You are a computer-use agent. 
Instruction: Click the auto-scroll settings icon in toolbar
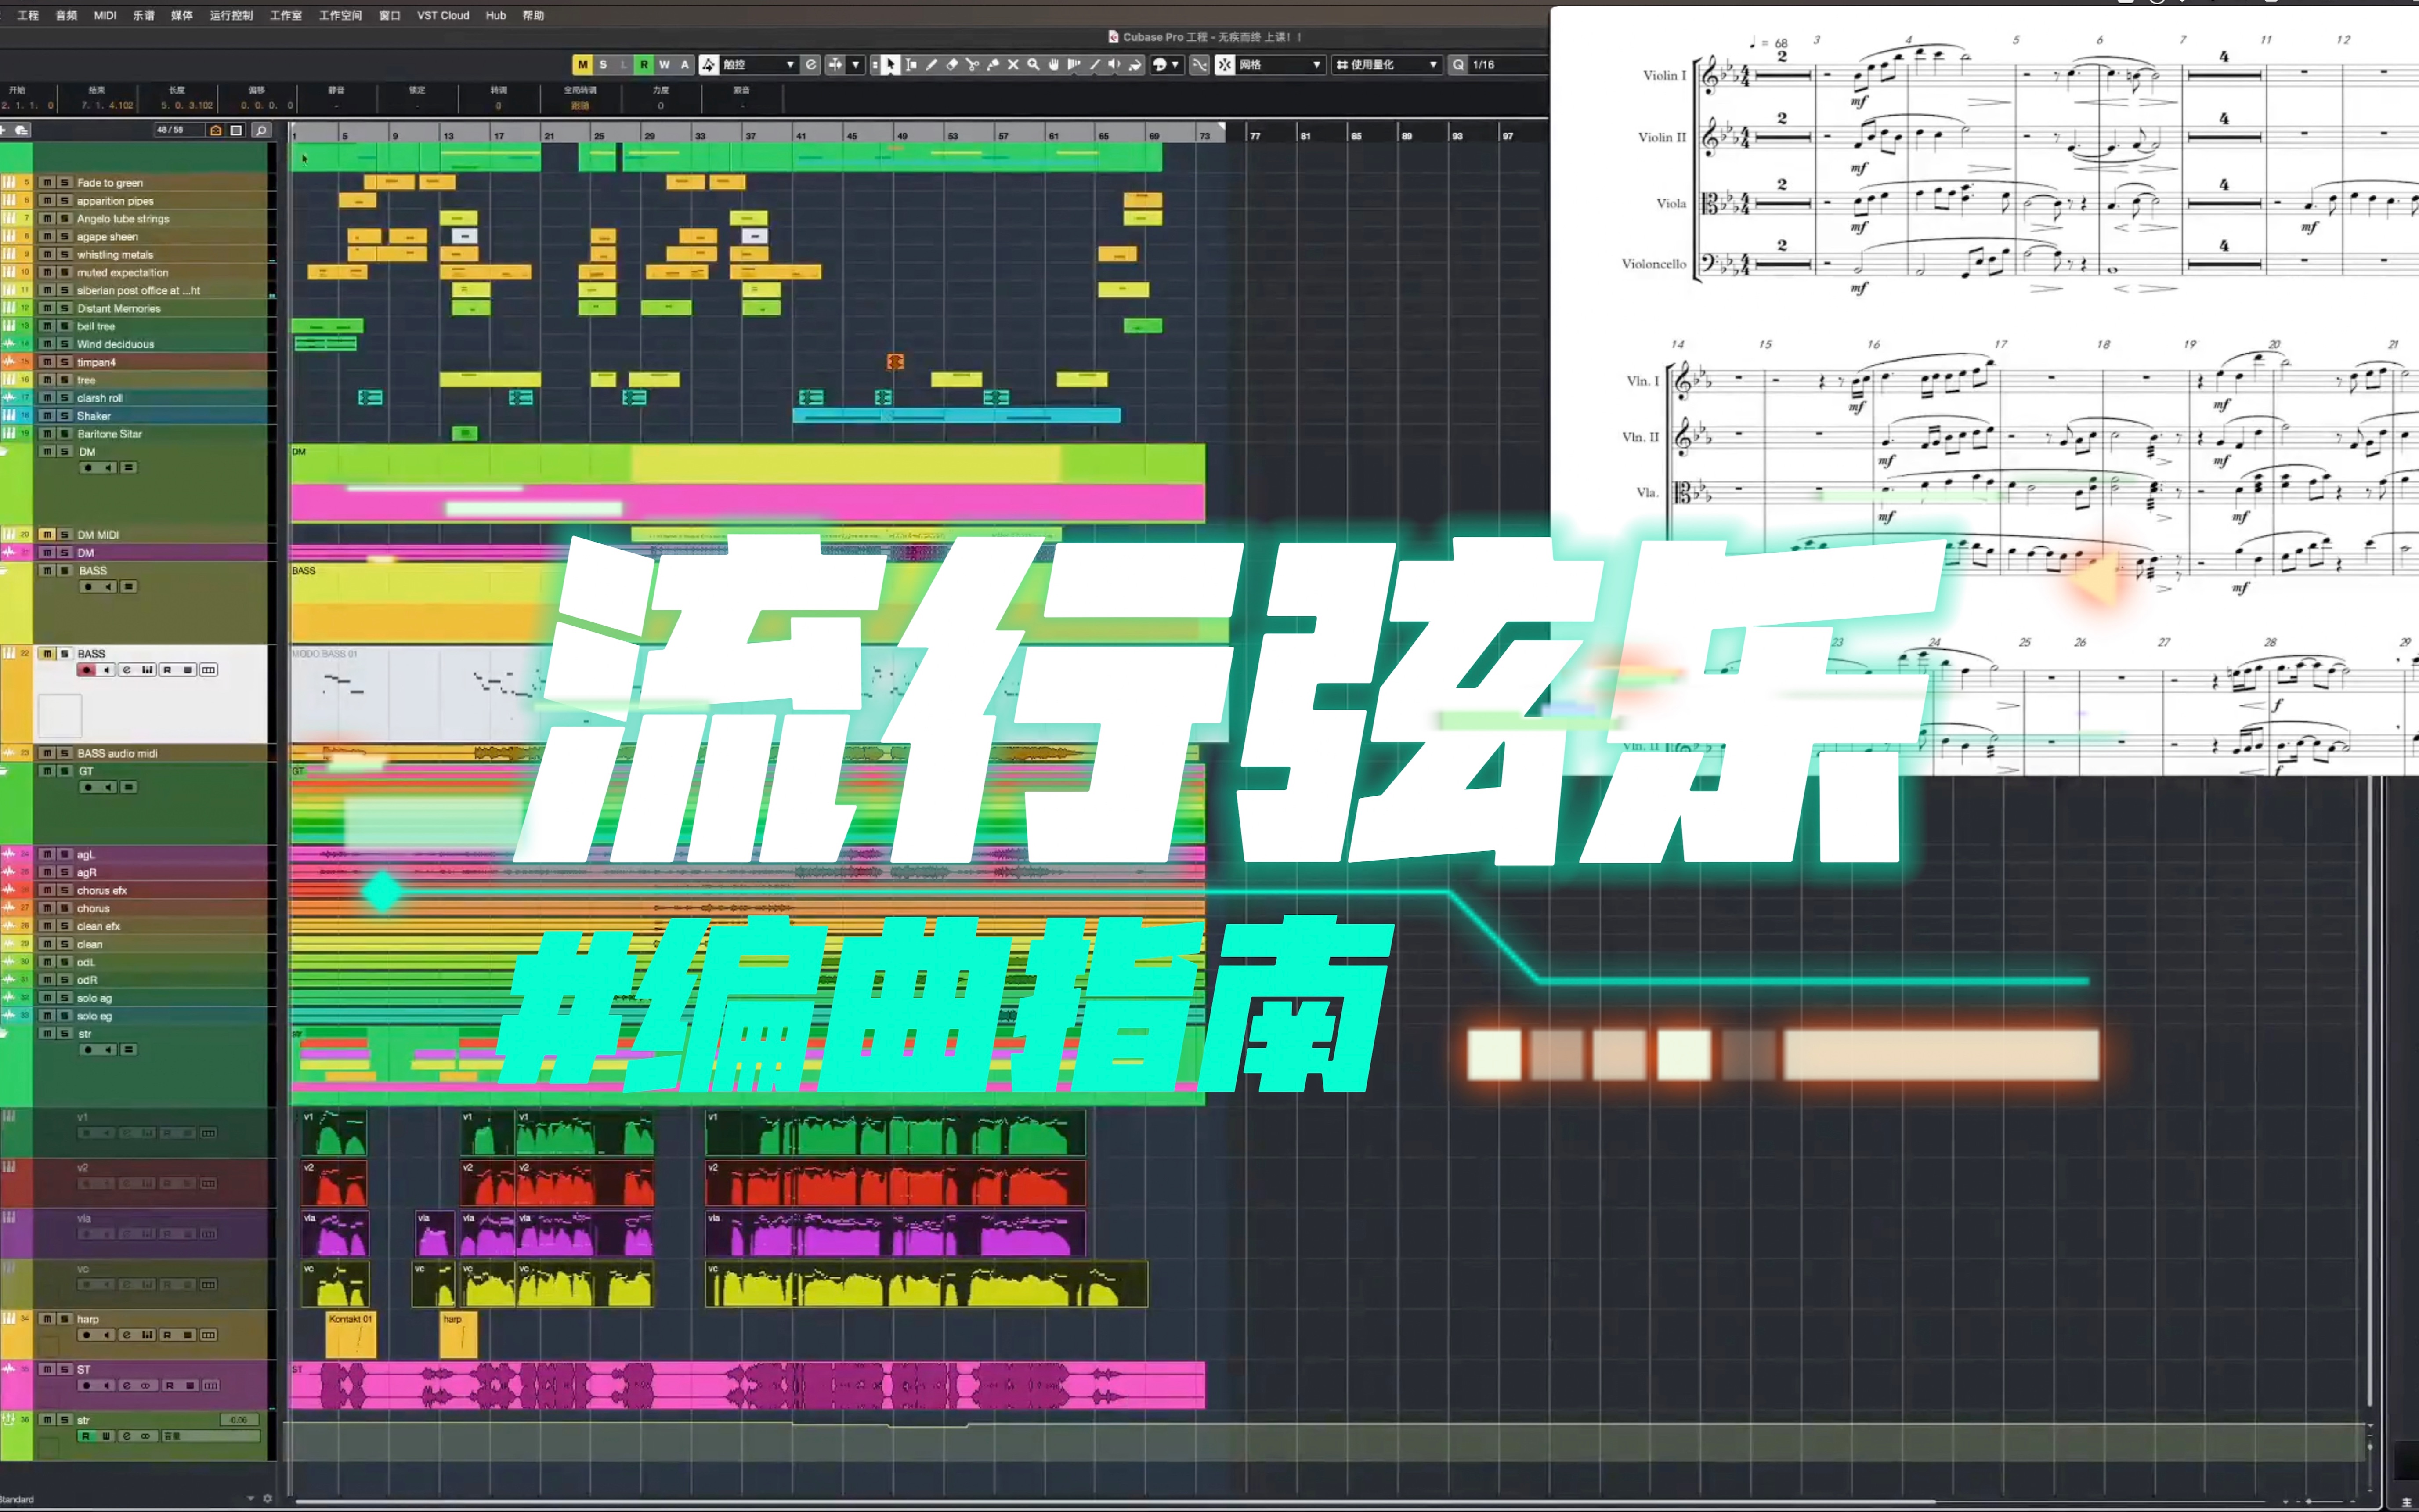[835, 65]
